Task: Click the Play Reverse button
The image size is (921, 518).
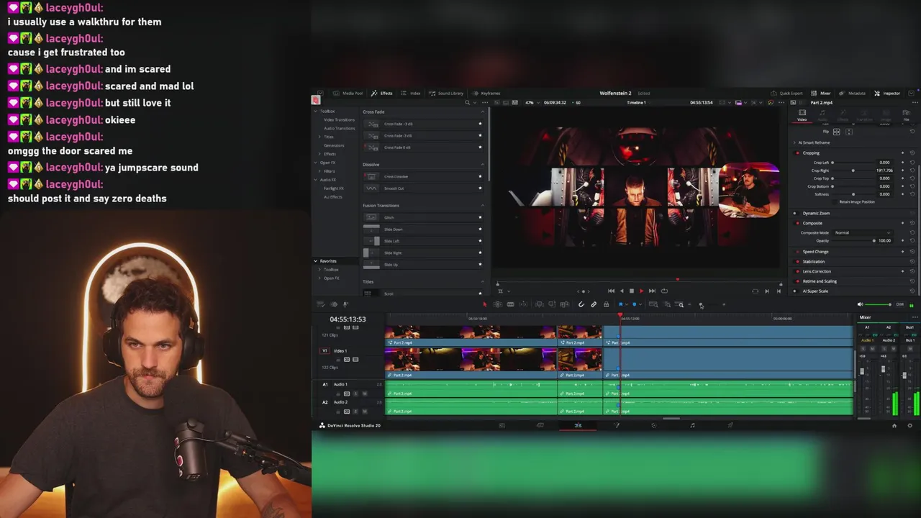Action: 622,291
